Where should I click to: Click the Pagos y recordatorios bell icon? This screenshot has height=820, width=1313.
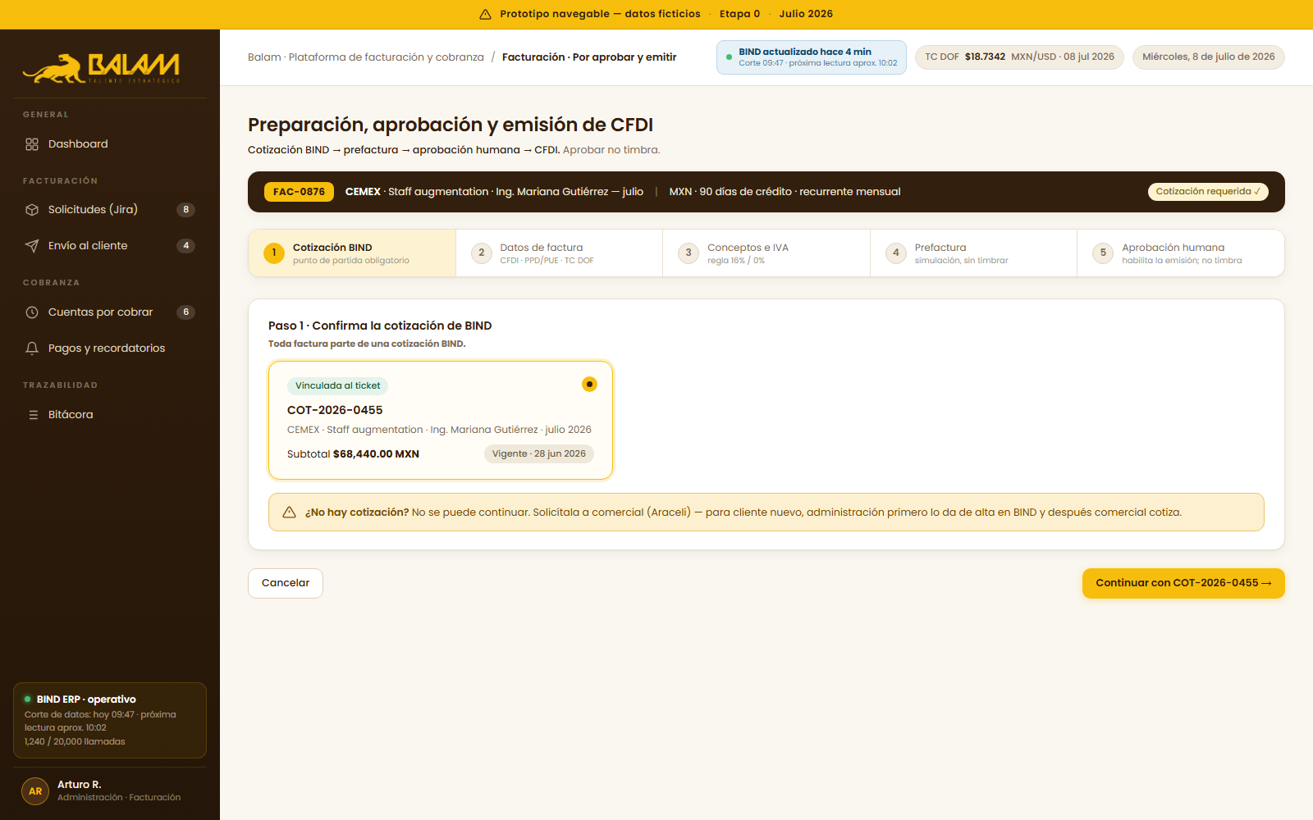[x=32, y=348]
